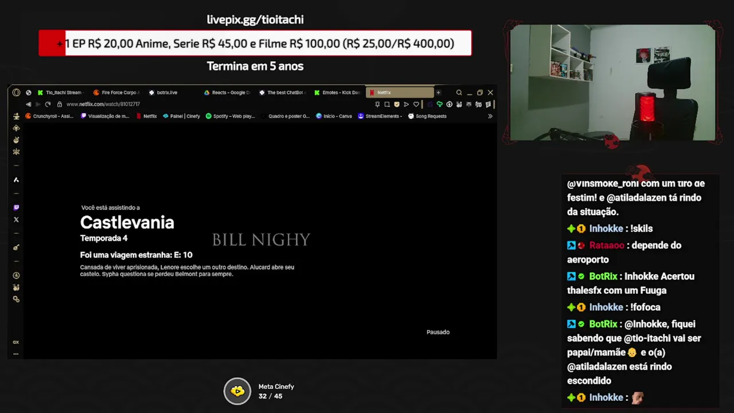Viewport: 734px width, 413px height.
Task: Open the Crunchyroll bookmark
Action: (x=49, y=116)
